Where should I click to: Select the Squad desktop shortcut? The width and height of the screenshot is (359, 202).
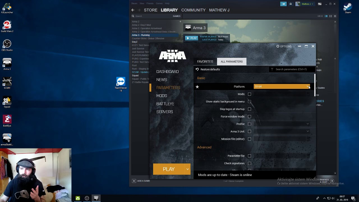(7, 102)
